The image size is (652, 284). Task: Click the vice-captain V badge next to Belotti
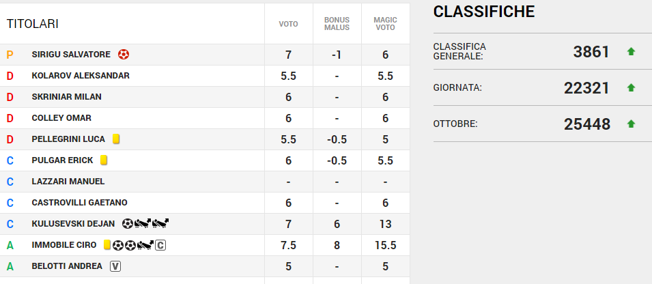pos(115,266)
